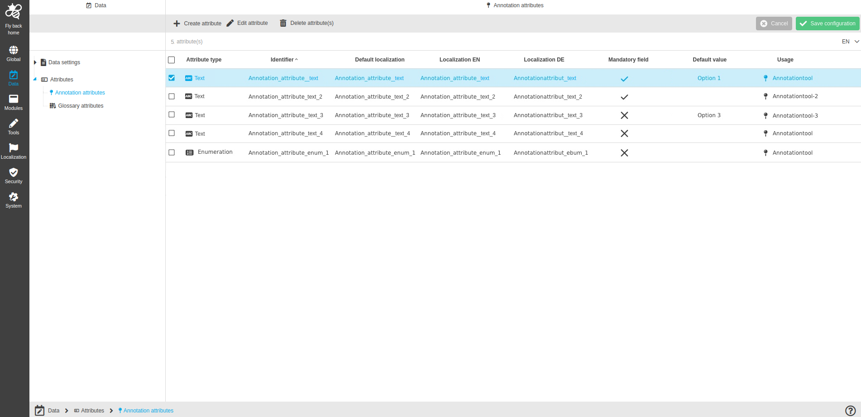Screen dimensions: 861x417
Task: Open the Tools pencil icon
Action: (14, 123)
